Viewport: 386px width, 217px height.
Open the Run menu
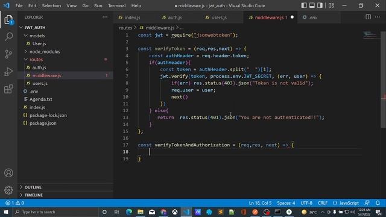click(98, 5)
